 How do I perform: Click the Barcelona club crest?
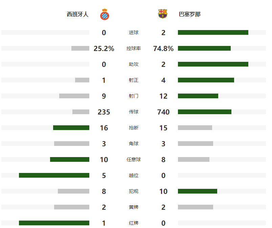(163, 14)
